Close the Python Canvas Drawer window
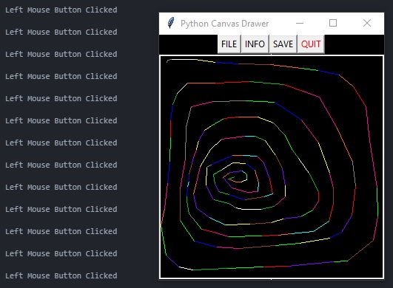The image size is (393, 288). [367, 23]
